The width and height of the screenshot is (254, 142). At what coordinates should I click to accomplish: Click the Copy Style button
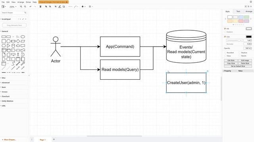tap(231, 63)
